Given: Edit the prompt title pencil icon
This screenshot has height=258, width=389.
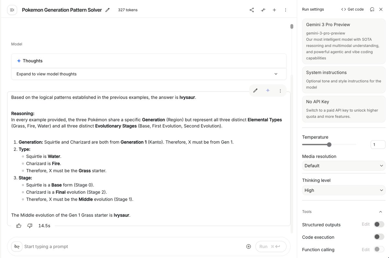Looking at the screenshot, I should tap(108, 10).
